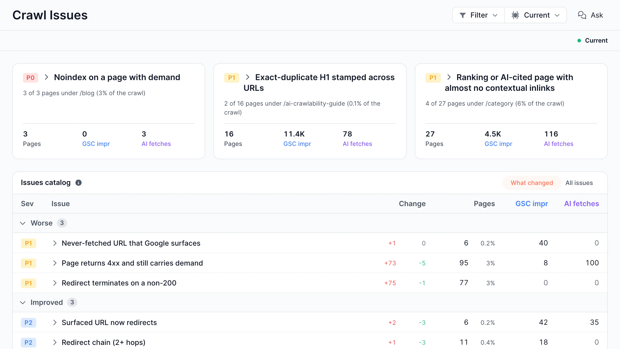This screenshot has height=349, width=620.
Task: Click the Ask chat icon
Action: pos(582,15)
